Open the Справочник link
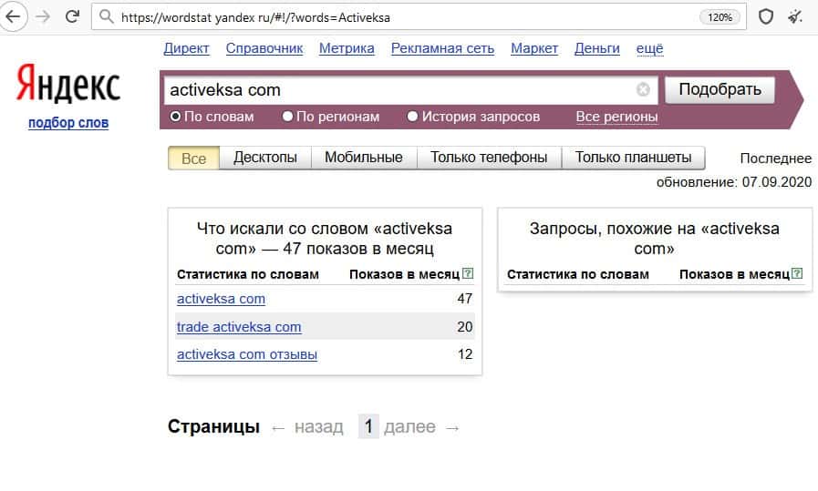Screen dimensions: 818x491 point(264,48)
